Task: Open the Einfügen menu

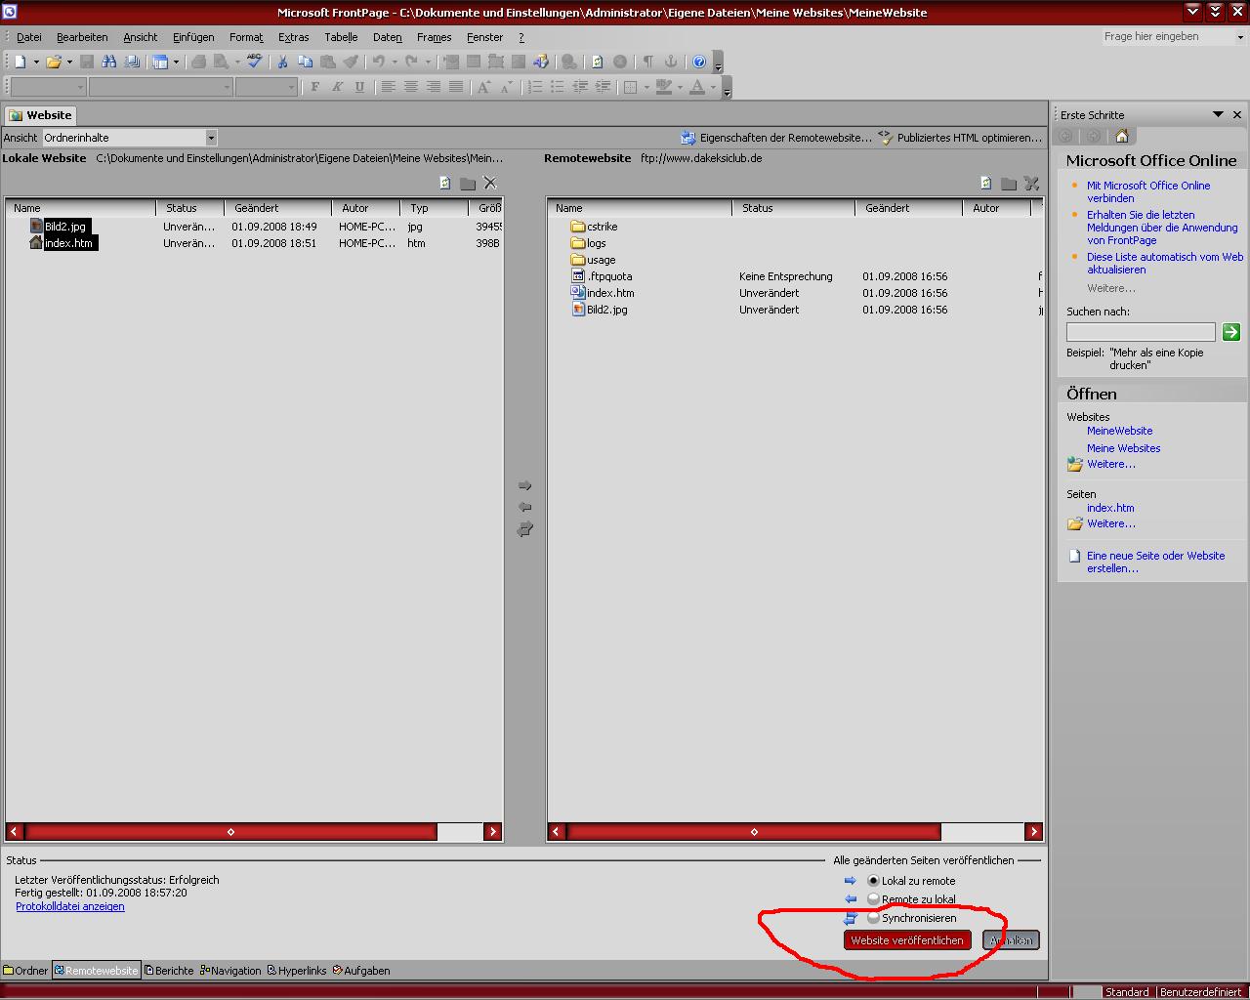Action: pos(193,37)
